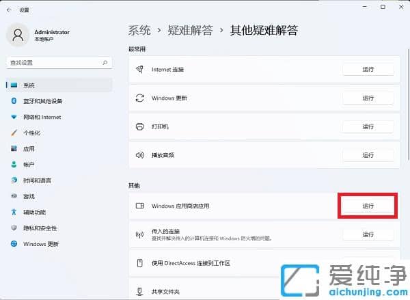
Task: Open 蓝牙和其他设备 settings
Action: 59,101
